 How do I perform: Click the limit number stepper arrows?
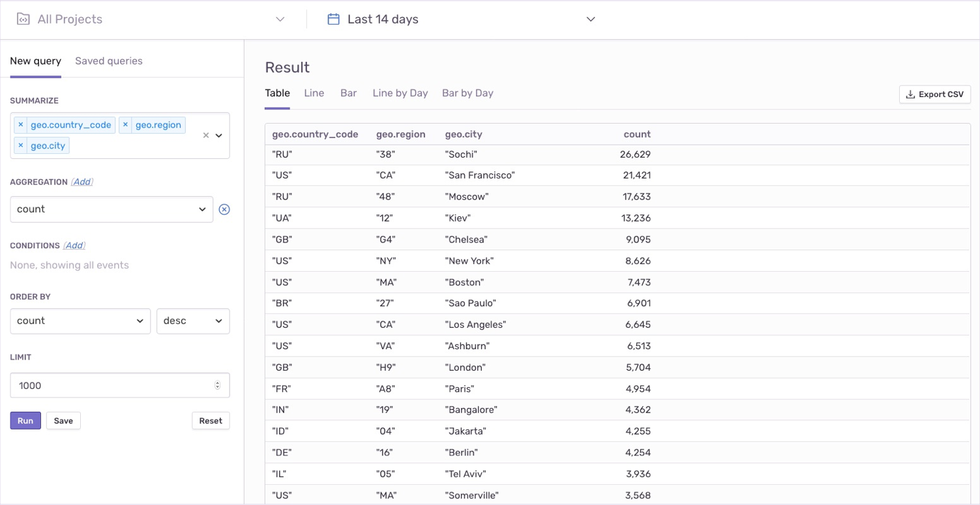pyautogui.click(x=218, y=386)
